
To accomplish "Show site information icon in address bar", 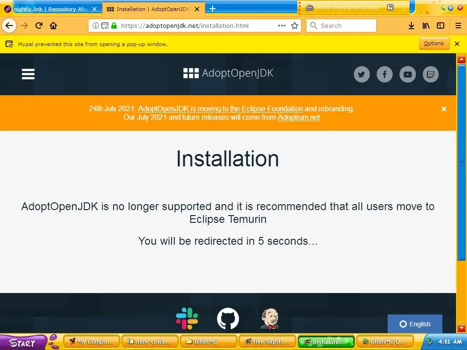I will [x=96, y=26].
